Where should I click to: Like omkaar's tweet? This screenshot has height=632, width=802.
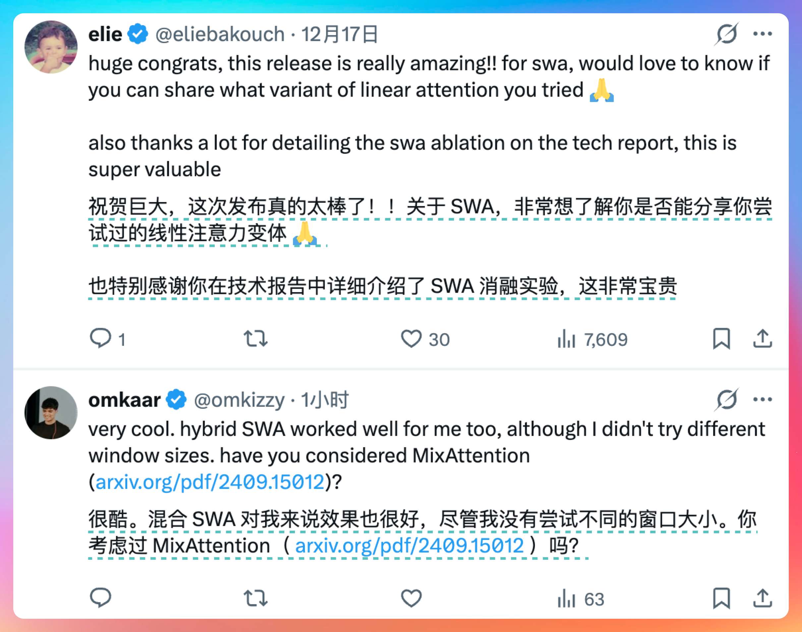coord(411,598)
